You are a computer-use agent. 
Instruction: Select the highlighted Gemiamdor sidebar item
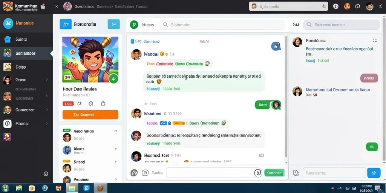click(26, 53)
